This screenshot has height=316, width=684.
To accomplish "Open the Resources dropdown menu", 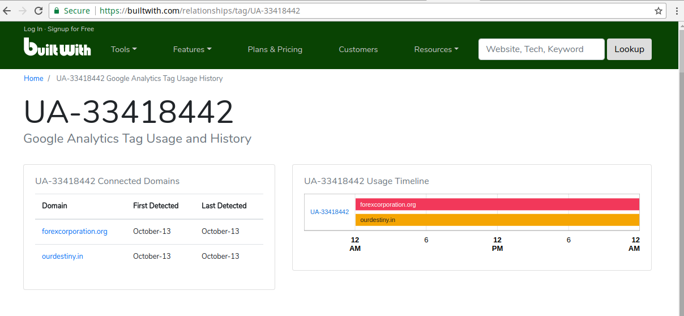I will click(x=437, y=49).
